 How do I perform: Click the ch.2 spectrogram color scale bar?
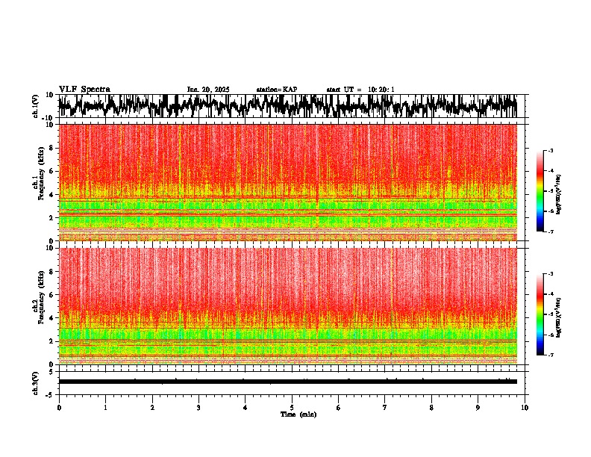point(540,314)
